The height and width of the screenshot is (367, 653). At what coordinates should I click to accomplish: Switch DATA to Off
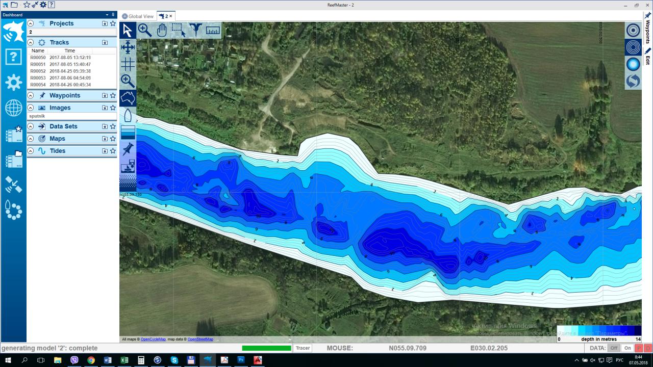pos(613,348)
